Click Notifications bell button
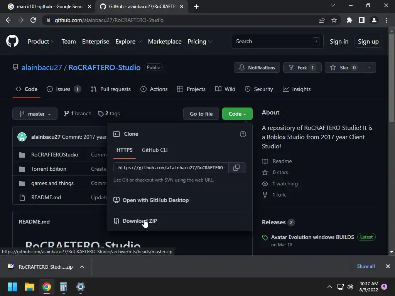Screen dimensions: 395x296 257,68
